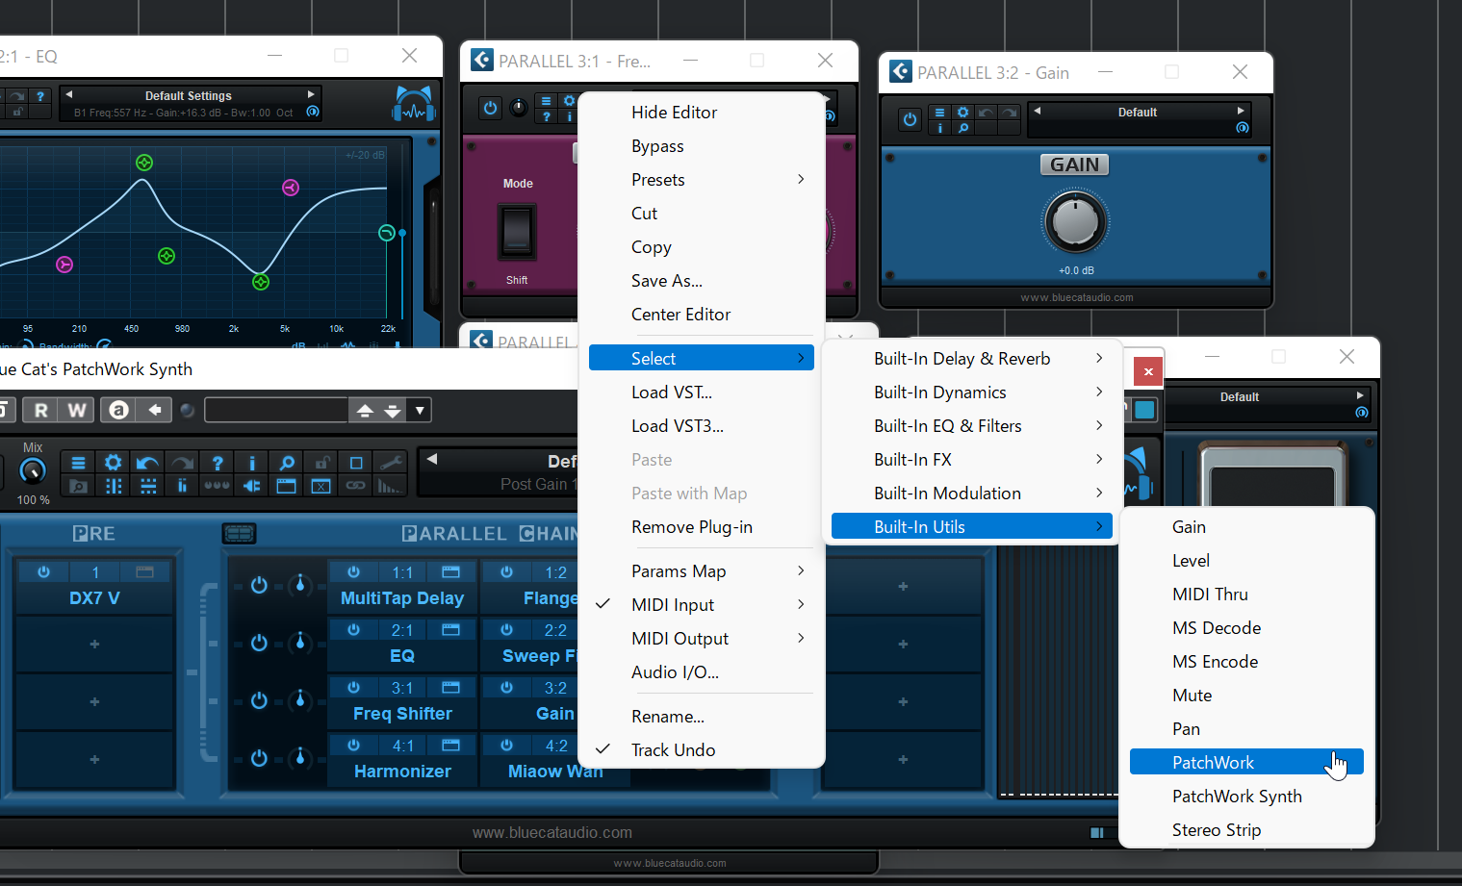
Task: Toggle the unlock padlock icon in PatchWork toolbar
Action: coord(321,463)
